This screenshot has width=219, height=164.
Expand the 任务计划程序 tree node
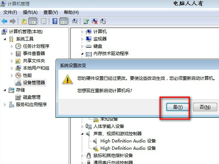[12, 46]
